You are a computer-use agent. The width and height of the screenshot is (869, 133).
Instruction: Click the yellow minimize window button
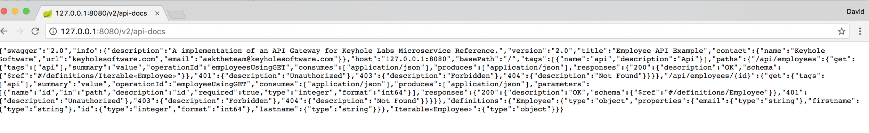pyautogui.click(x=15, y=11)
